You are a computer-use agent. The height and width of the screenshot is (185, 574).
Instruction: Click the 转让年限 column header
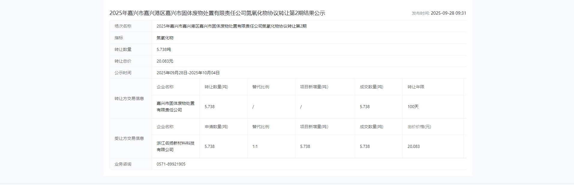click(416, 87)
